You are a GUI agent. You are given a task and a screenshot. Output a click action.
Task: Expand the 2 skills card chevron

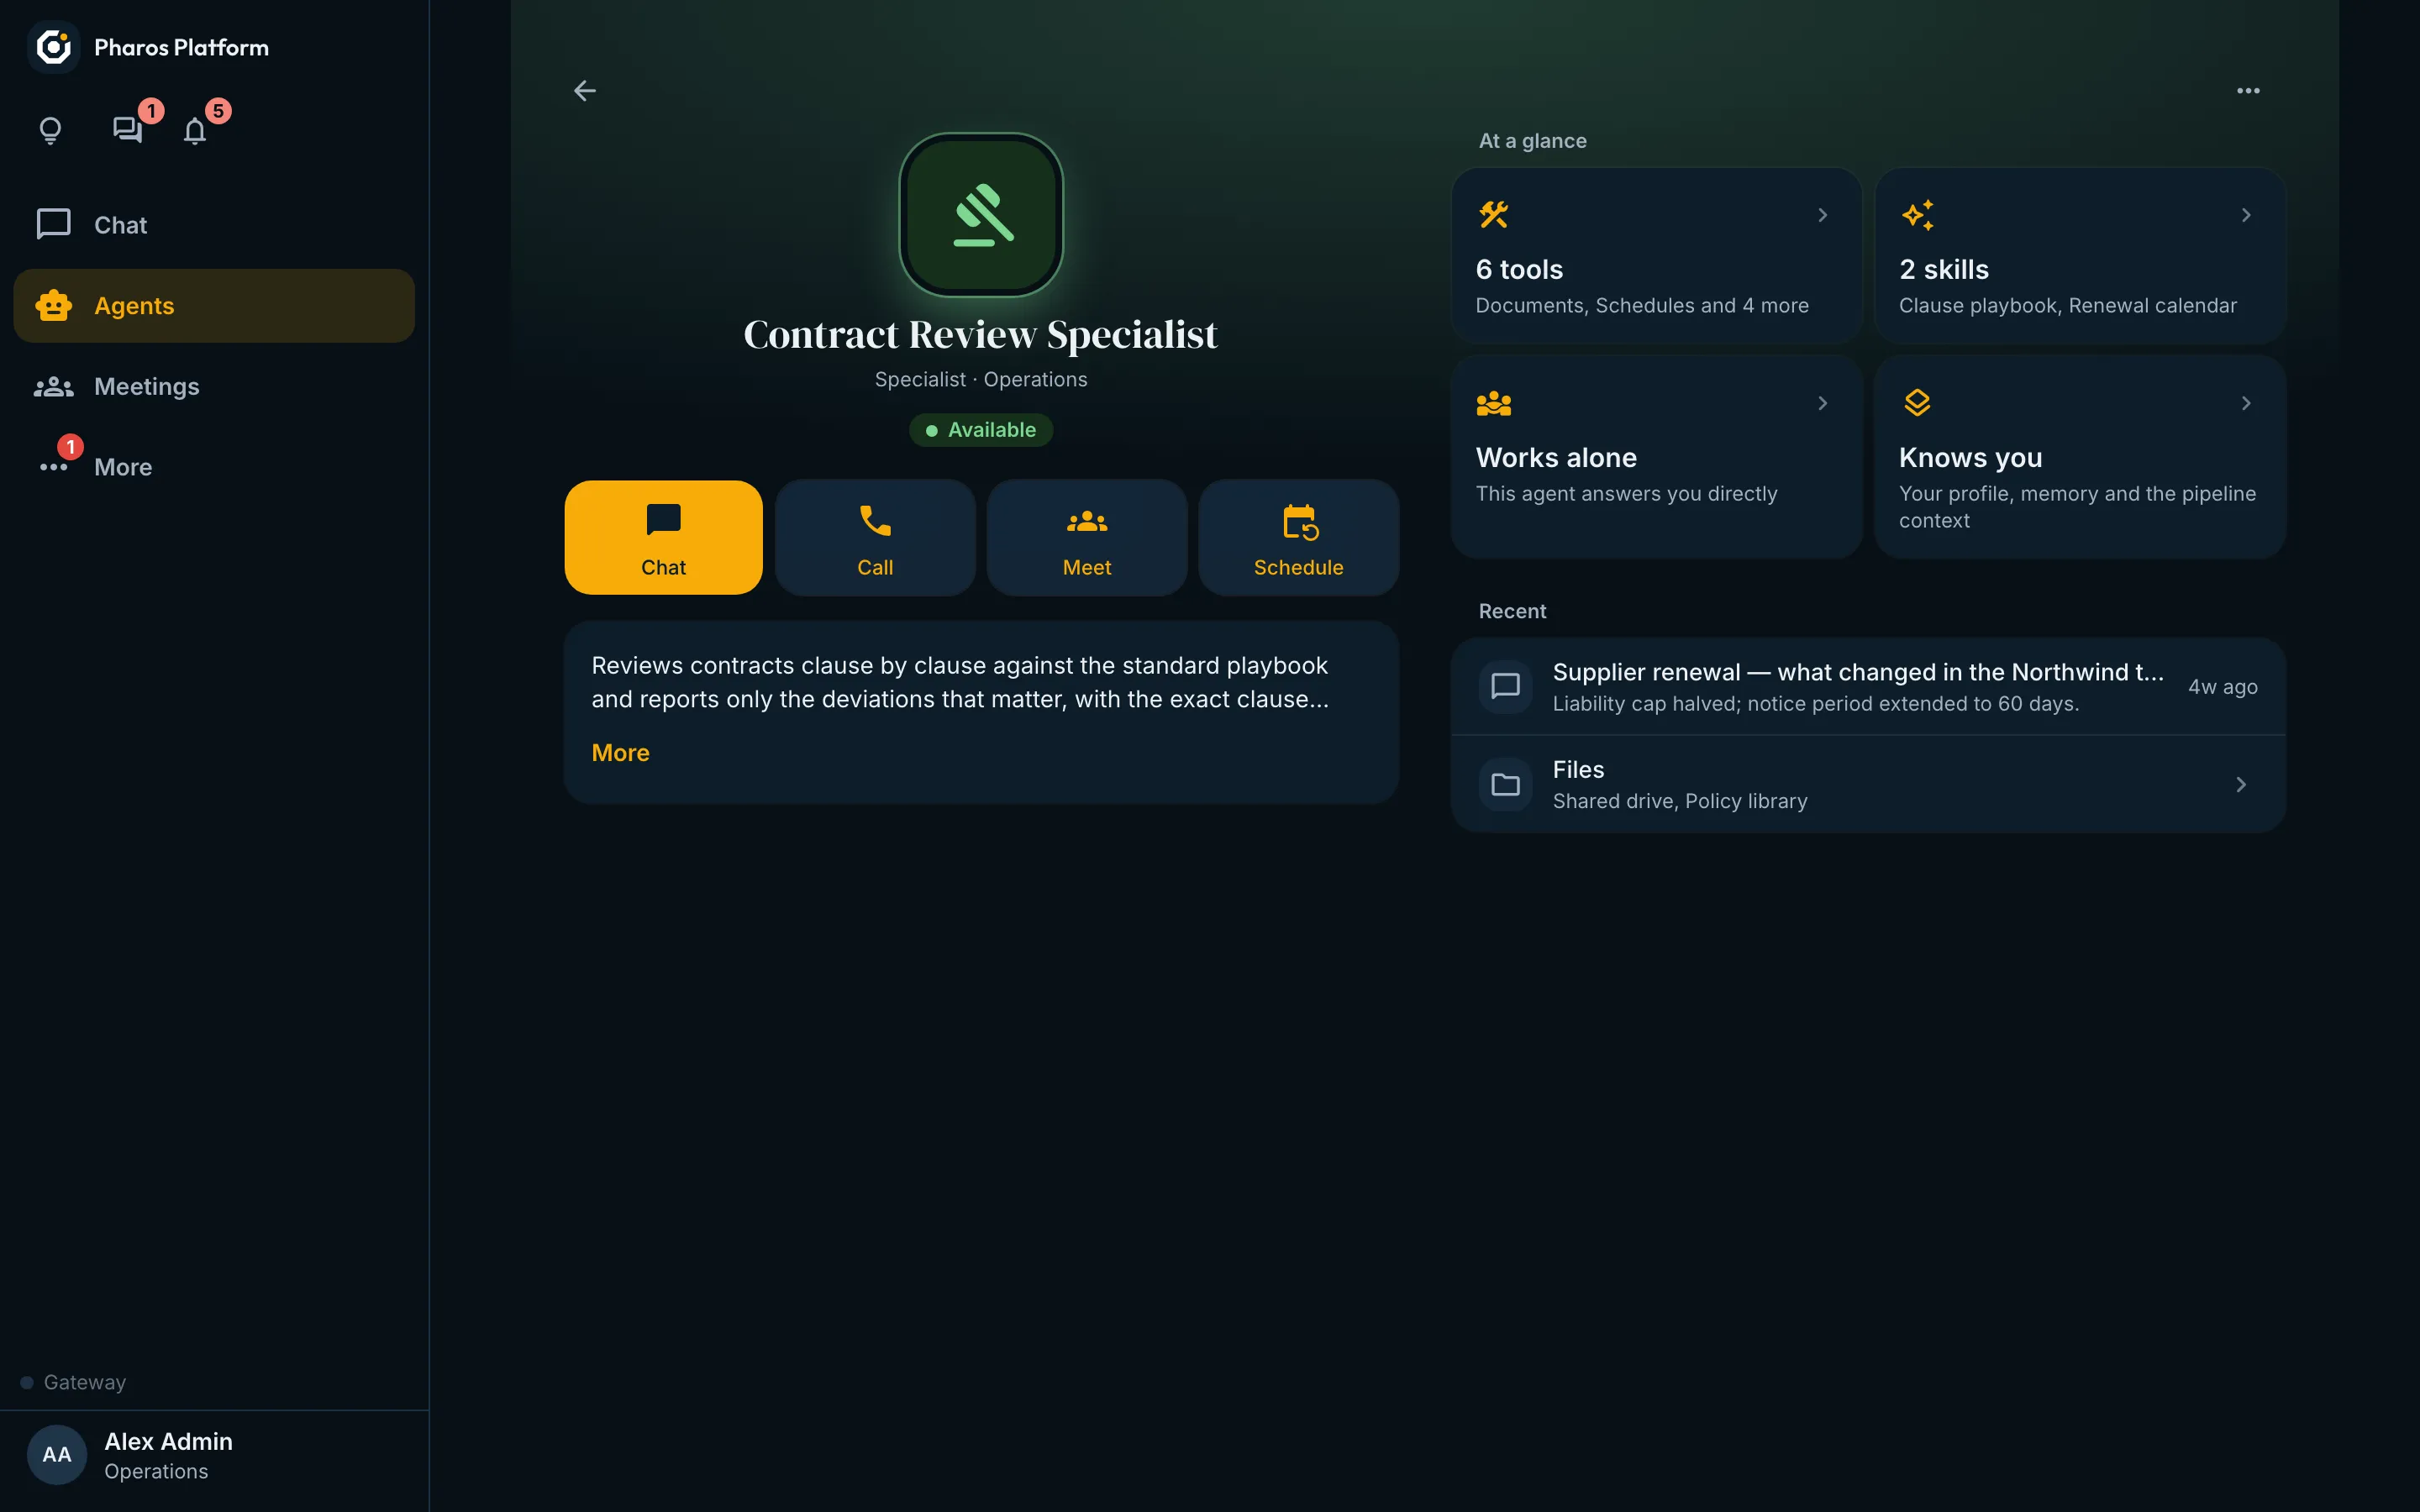(2246, 215)
